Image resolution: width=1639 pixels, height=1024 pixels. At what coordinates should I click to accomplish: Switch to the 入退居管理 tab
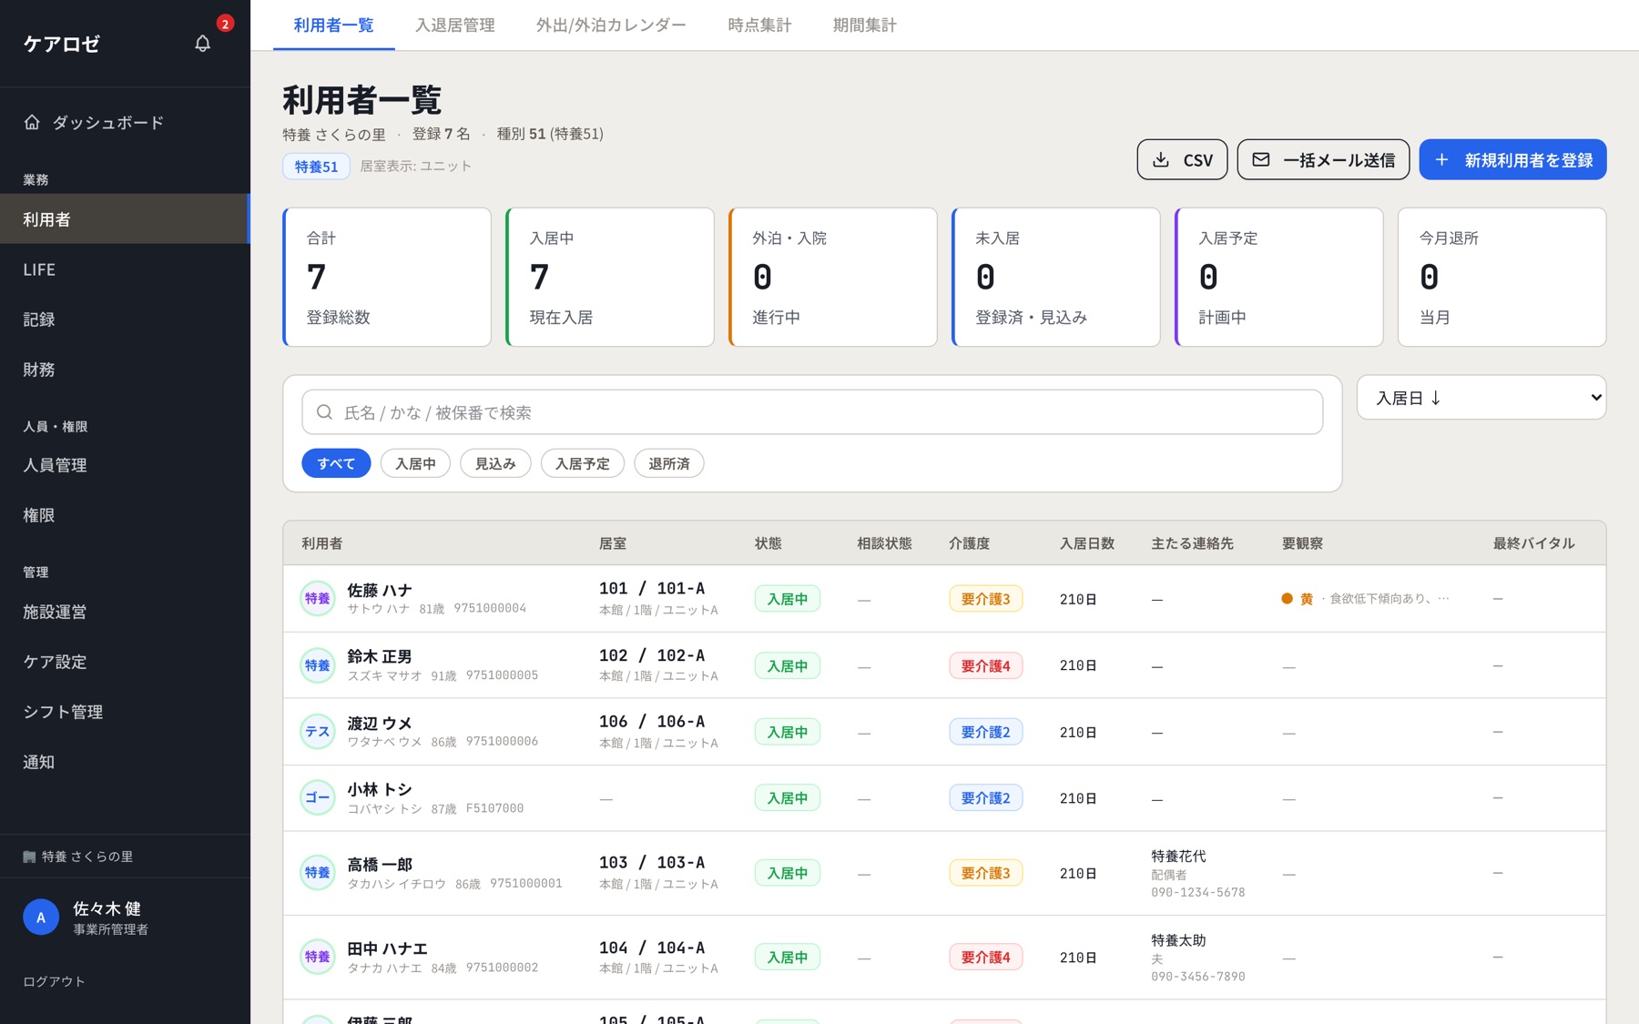tap(454, 25)
